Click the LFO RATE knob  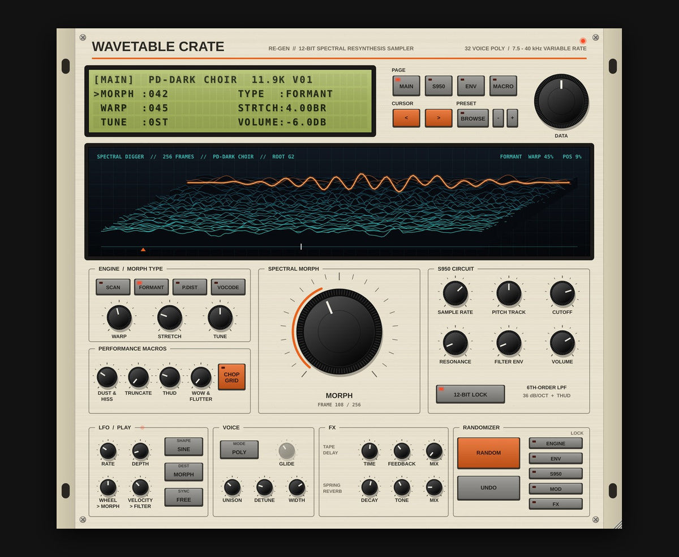[x=108, y=451]
